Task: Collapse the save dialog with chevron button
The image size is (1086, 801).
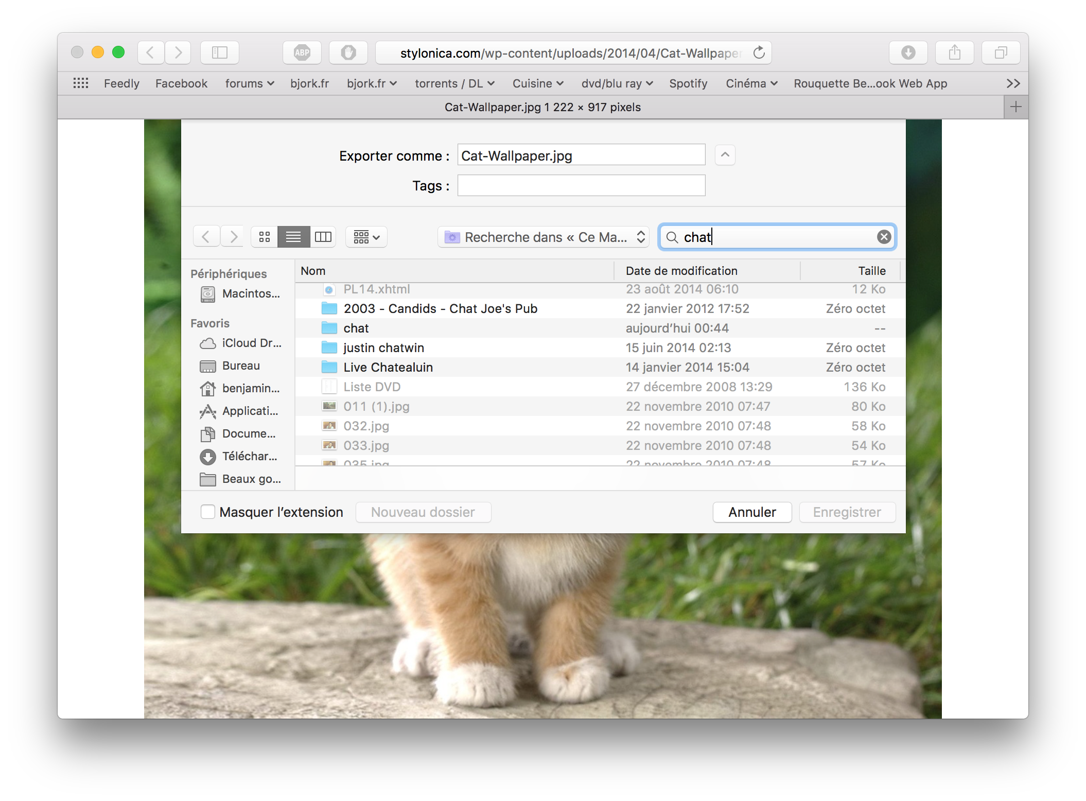Action: point(725,155)
